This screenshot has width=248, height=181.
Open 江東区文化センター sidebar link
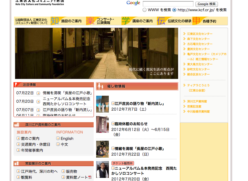[200, 34]
